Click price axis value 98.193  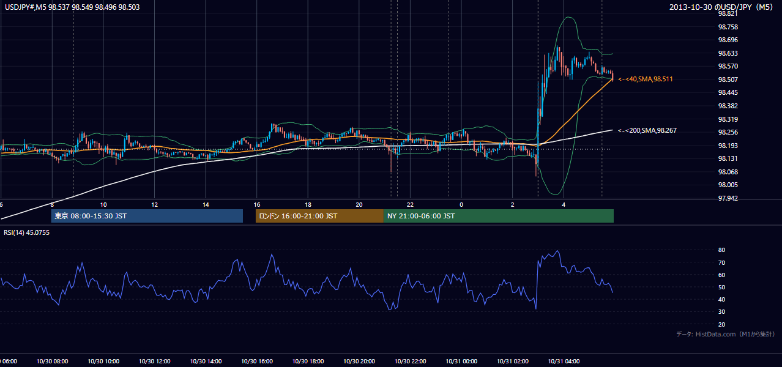[x=728, y=146]
